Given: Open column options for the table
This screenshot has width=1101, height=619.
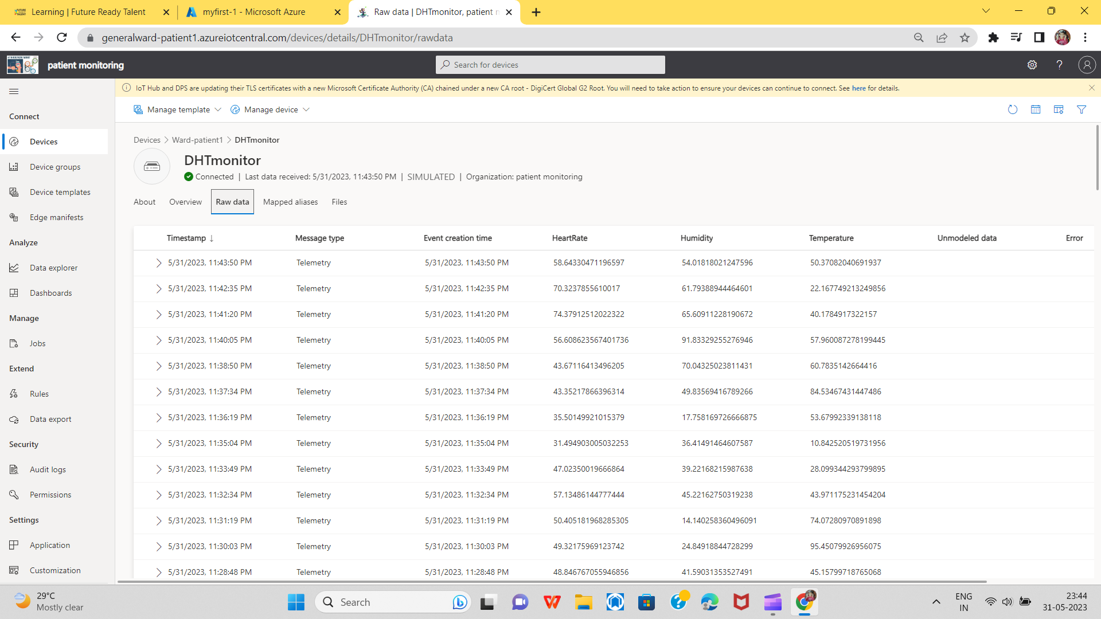Looking at the screenshot, I should tap(1059, 109).
